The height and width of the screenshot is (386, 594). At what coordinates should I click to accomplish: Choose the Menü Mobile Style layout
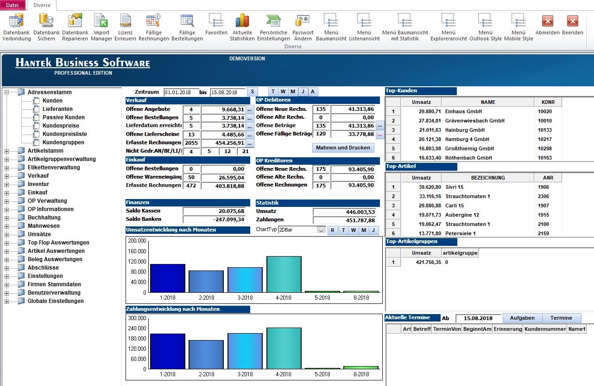[518, 27]
